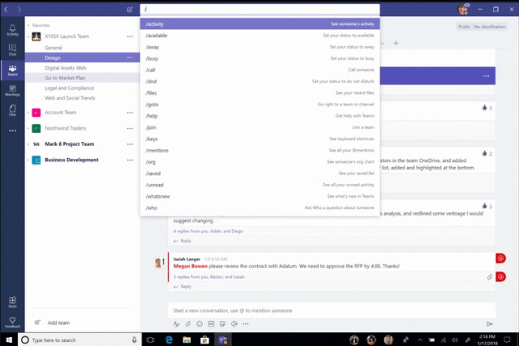Click Task View icon on taskbar
The image size is (519, 346).
pos(150,340)
